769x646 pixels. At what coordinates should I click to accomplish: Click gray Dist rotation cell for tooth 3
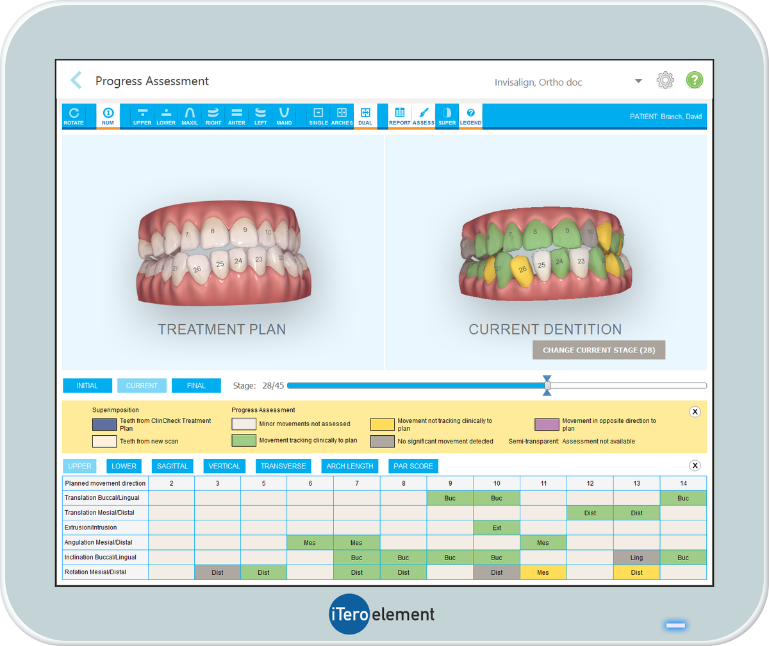coord(217,572)
